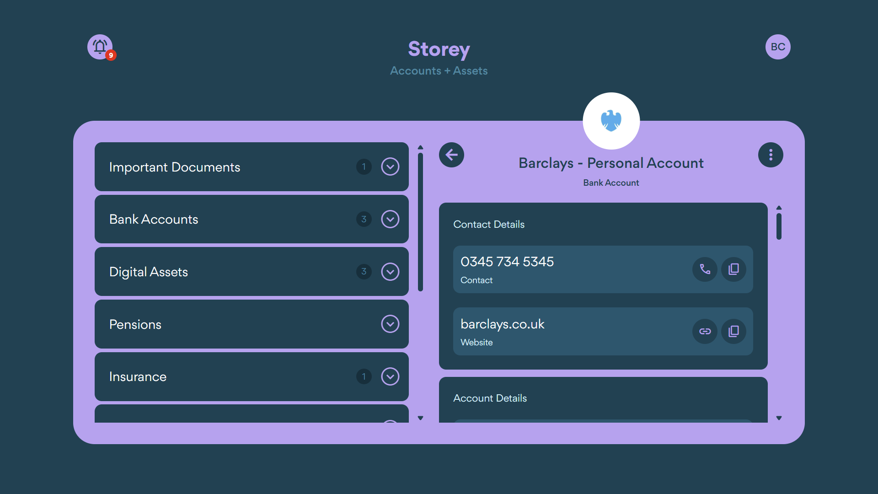The height and width of the screenshot is (494, 878).
Task: Click the BC profile avatar
Action: (x=778, y=47)
